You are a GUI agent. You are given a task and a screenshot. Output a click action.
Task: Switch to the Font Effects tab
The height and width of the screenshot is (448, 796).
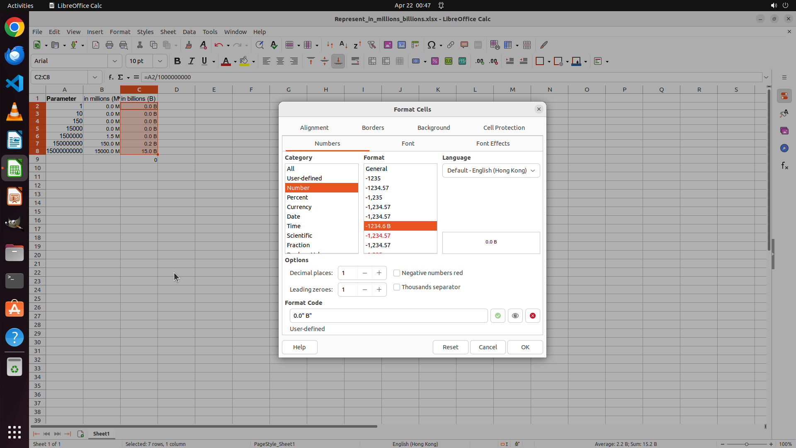(493, 144)
